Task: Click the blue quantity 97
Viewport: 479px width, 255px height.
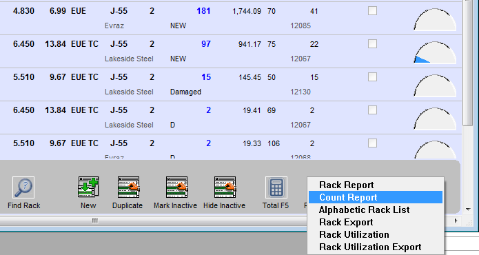Action: [x=206, y=44]
